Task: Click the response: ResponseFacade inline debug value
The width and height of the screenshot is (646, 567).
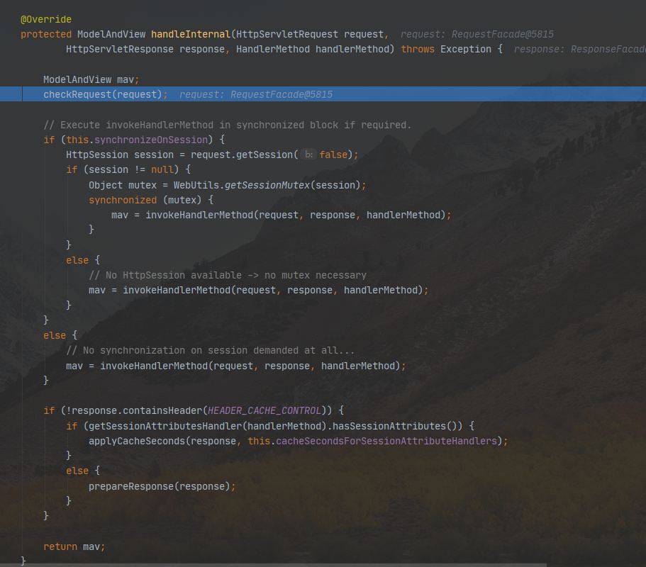Action: (x=579, y=49)
